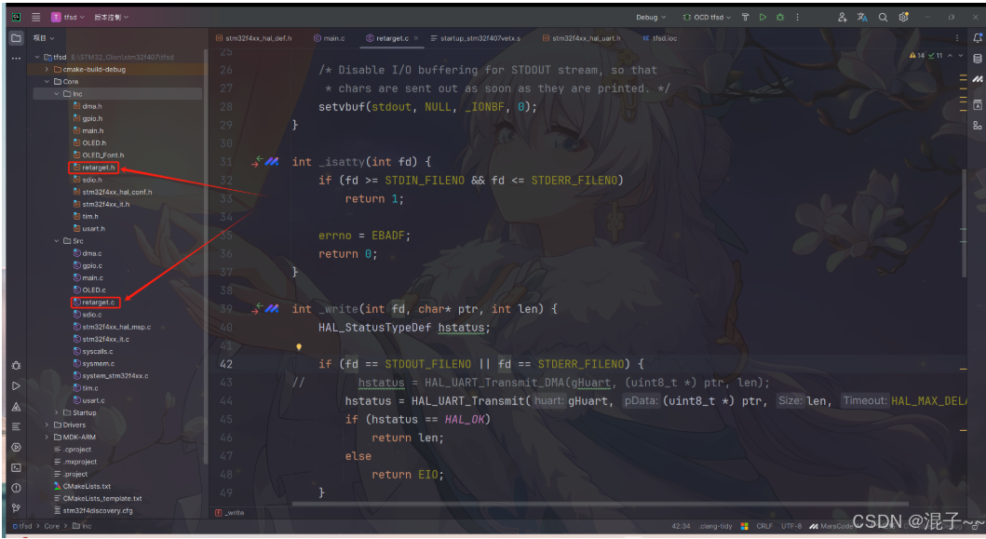This screenshot has height=539, width=986.
Task: Open the OCD tfsd run configuration dropdown
Action: click(x=707, y=17)
